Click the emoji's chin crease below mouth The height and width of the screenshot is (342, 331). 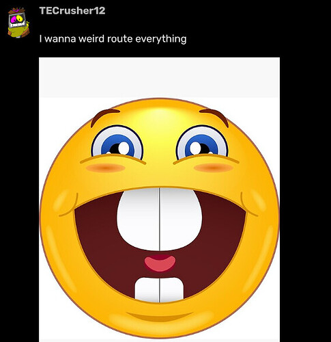160,317
